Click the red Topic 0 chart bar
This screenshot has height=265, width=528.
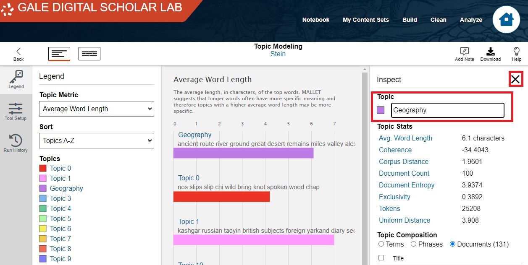[x=221, y=197]
